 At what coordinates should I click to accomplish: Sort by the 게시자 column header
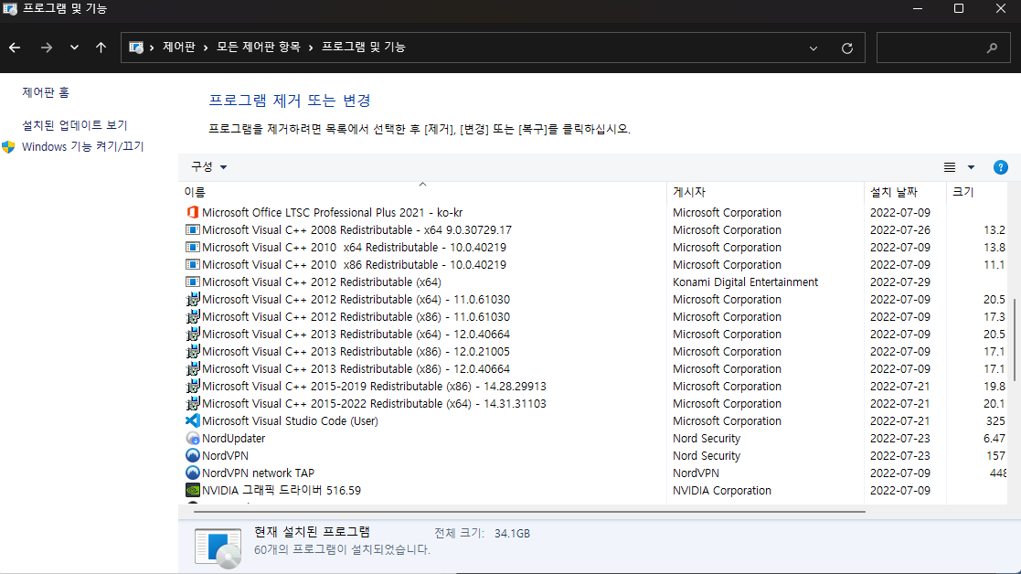[x=765, y=192]
